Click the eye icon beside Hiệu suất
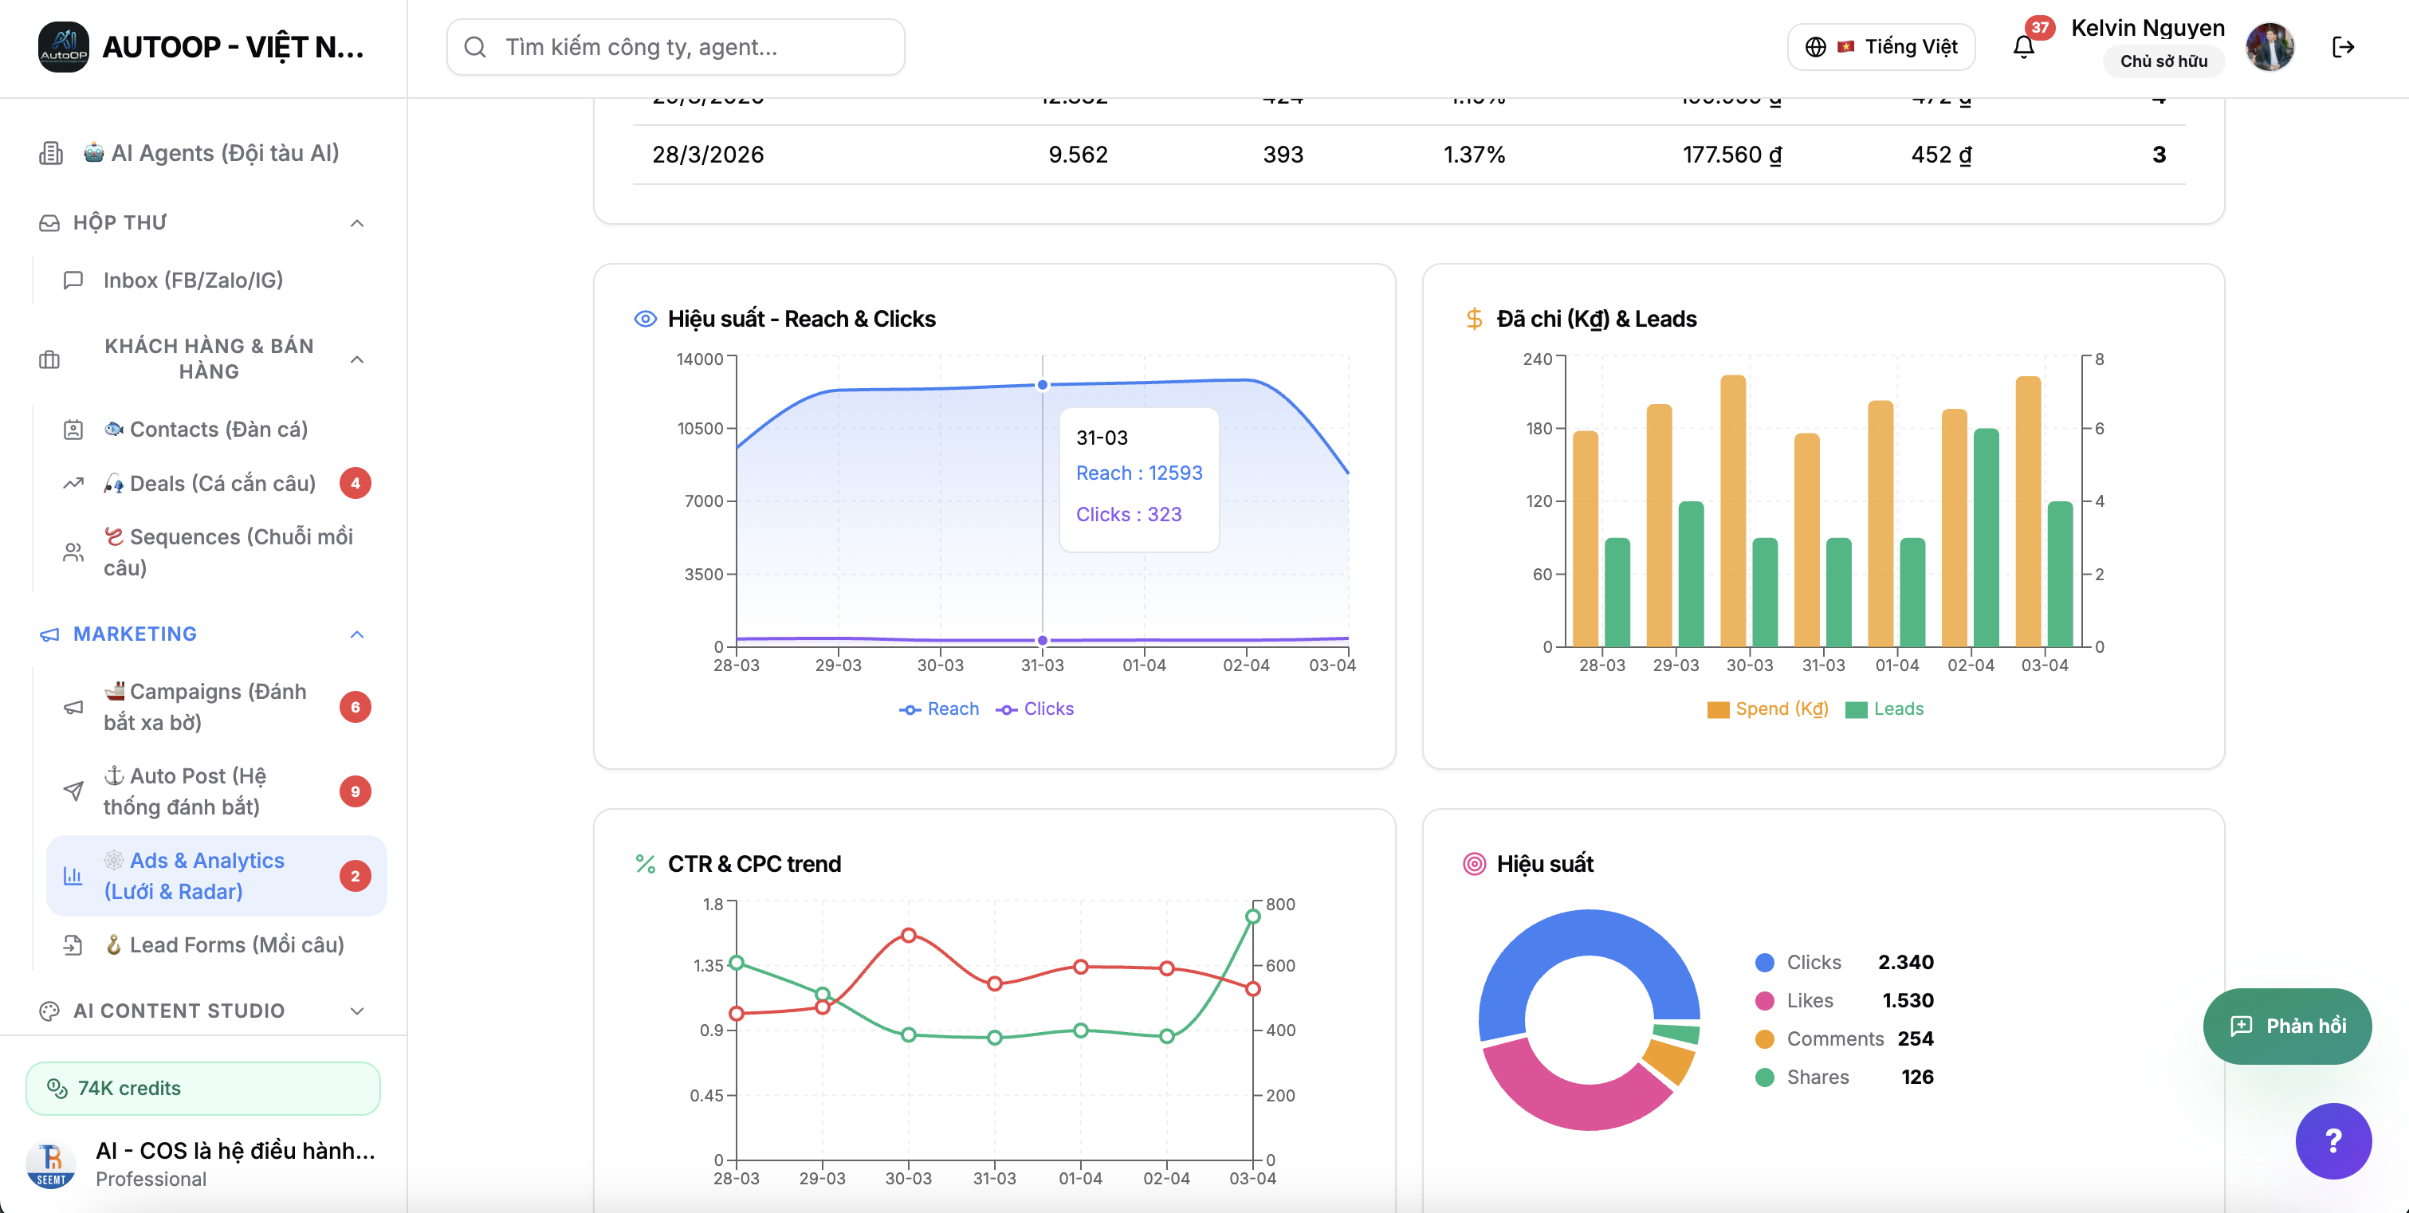 pyautogui.click(x=645, y=319)
